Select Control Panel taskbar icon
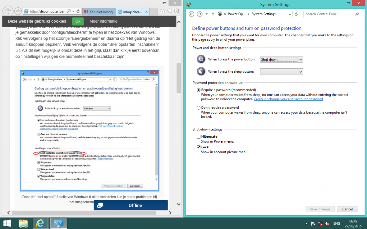Screen dimensions: 367x229 (x=58, y=223)
